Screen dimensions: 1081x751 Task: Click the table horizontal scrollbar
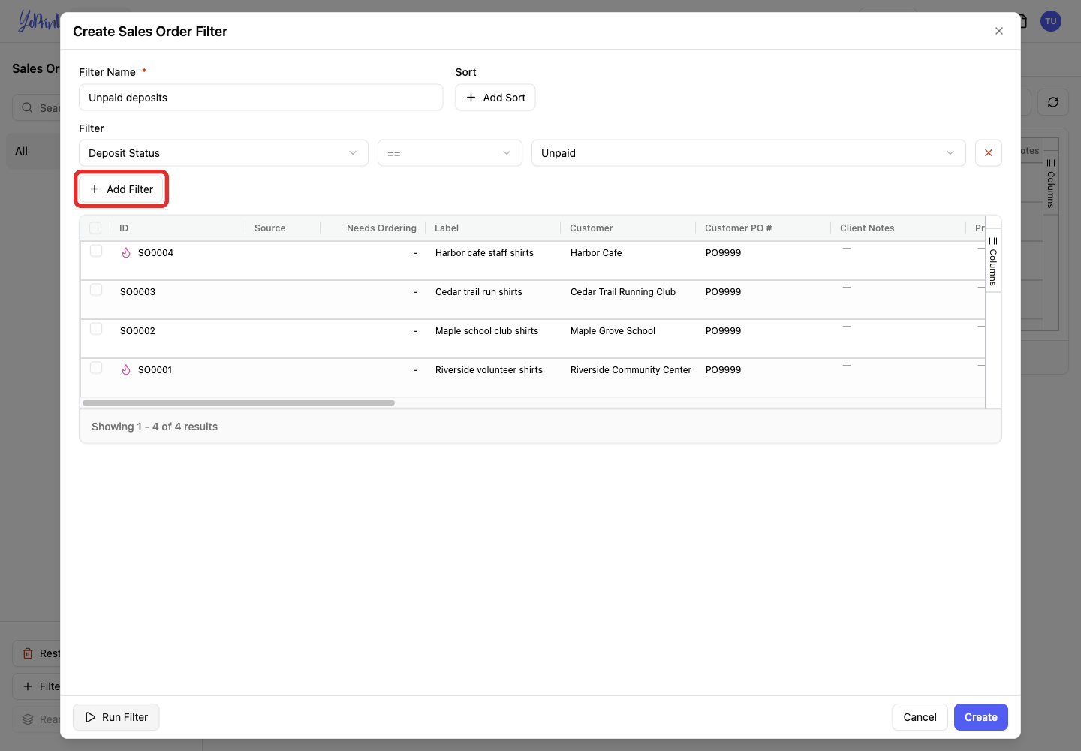(x=239, y=403)
